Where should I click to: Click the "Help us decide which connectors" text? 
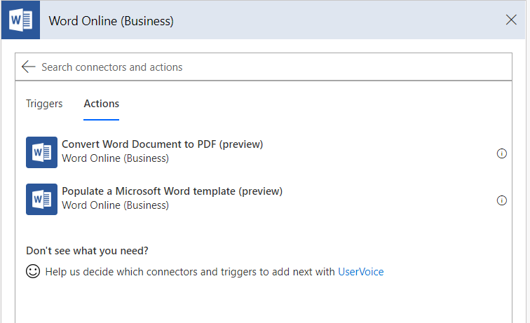pyautogui.click(x=123, y=272)
